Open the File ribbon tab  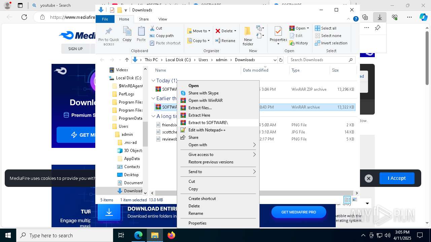tap(105, 19)
